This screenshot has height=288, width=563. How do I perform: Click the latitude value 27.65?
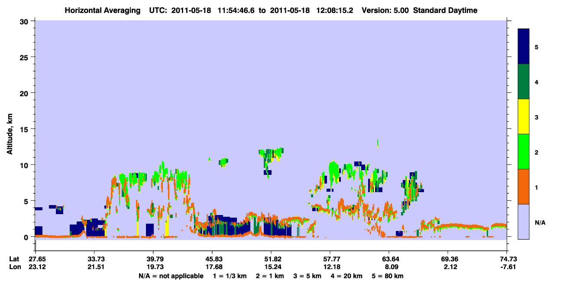point(35,259)
